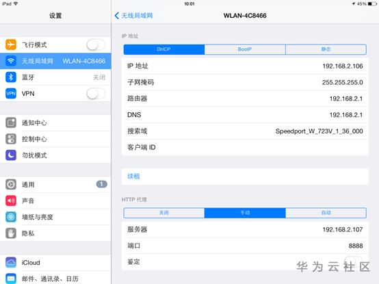Tap the General (通用) gear icon
Image resolution: width=379 pixels, height=284 pixels.
[11, 184]
